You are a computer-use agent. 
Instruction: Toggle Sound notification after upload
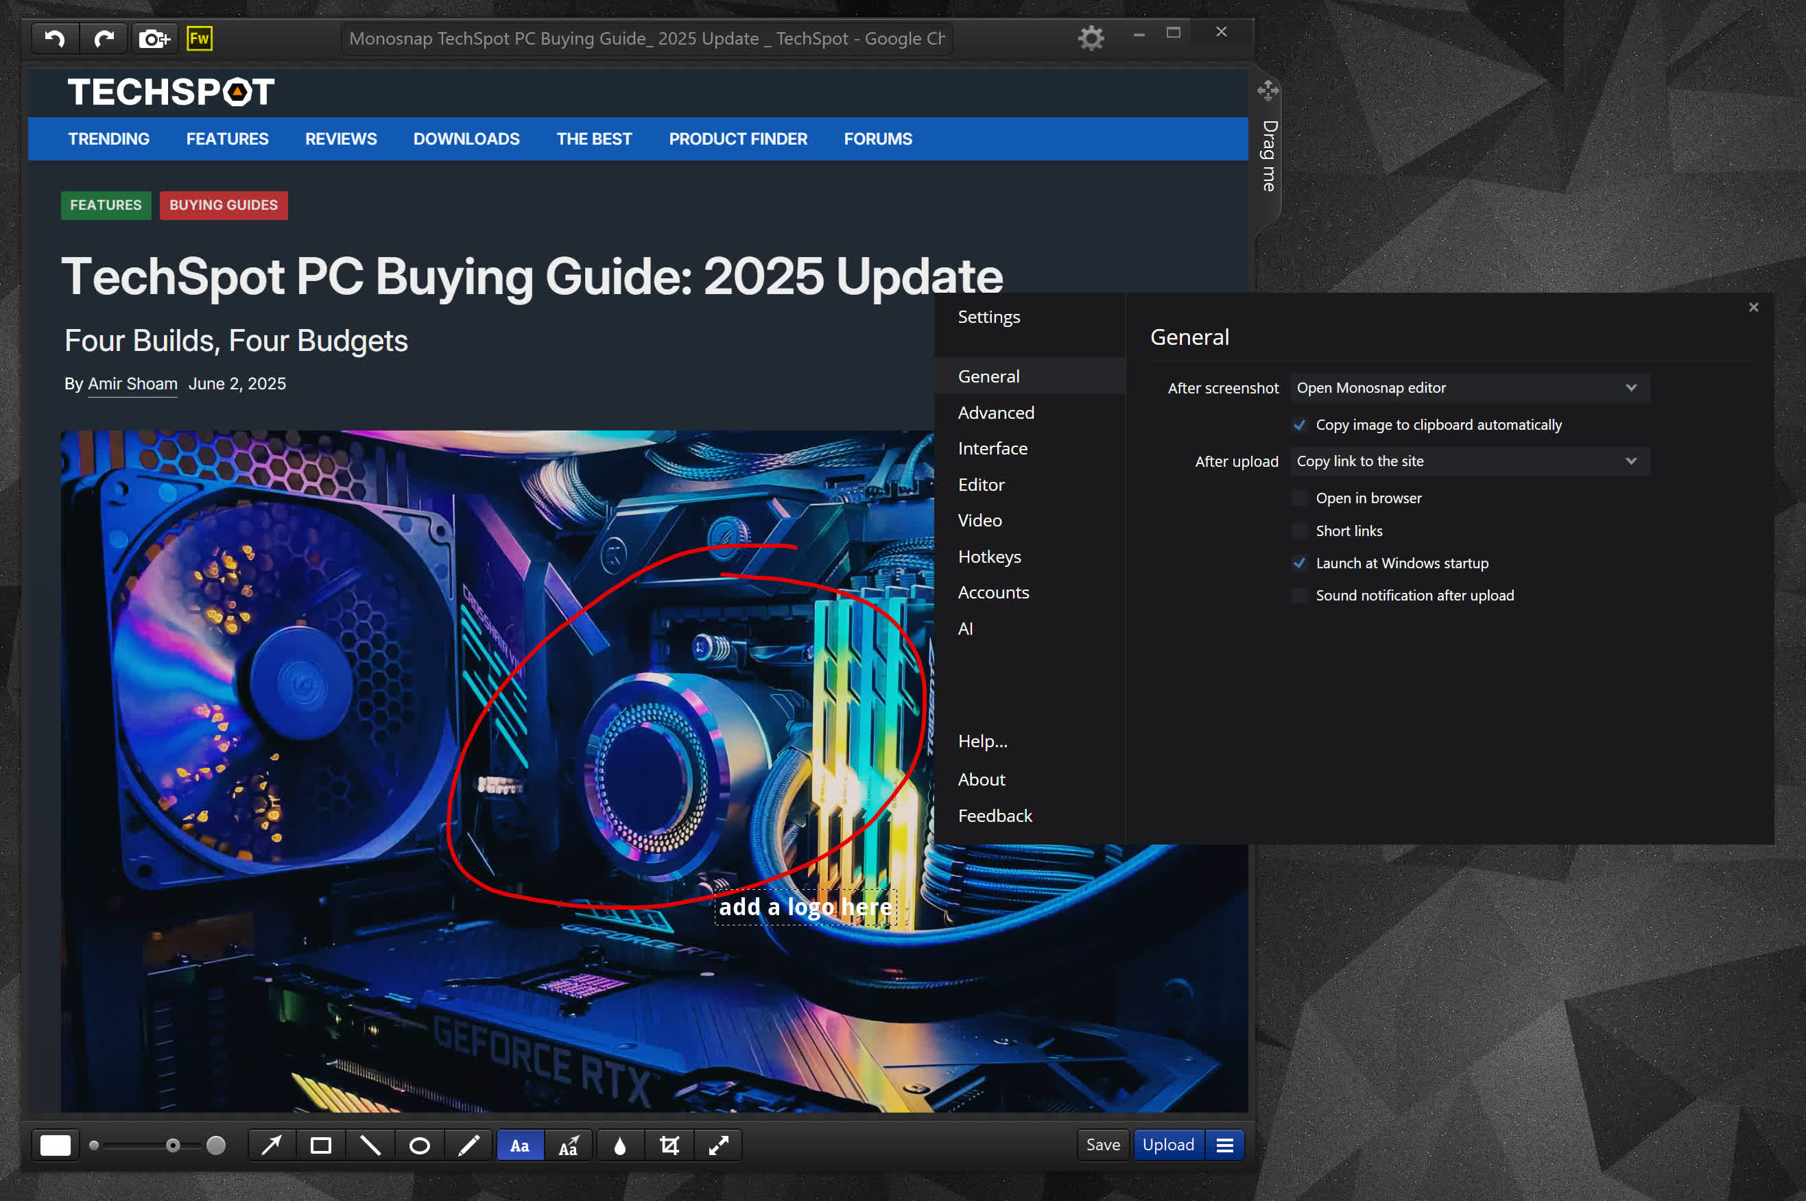1300,595
